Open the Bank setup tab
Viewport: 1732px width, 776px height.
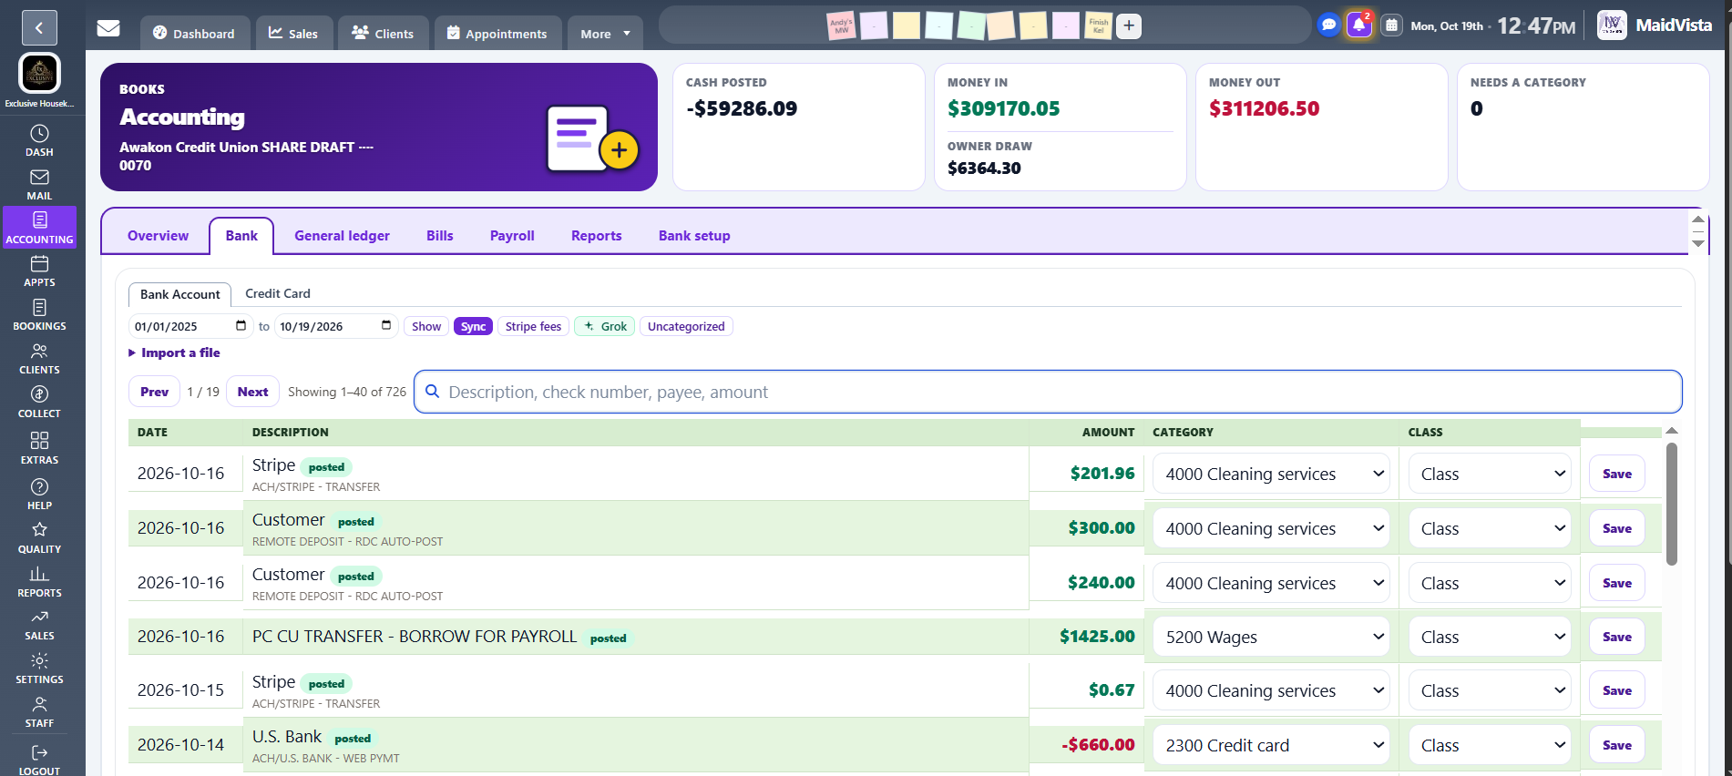pyautogui.click(x=694, y=236)
